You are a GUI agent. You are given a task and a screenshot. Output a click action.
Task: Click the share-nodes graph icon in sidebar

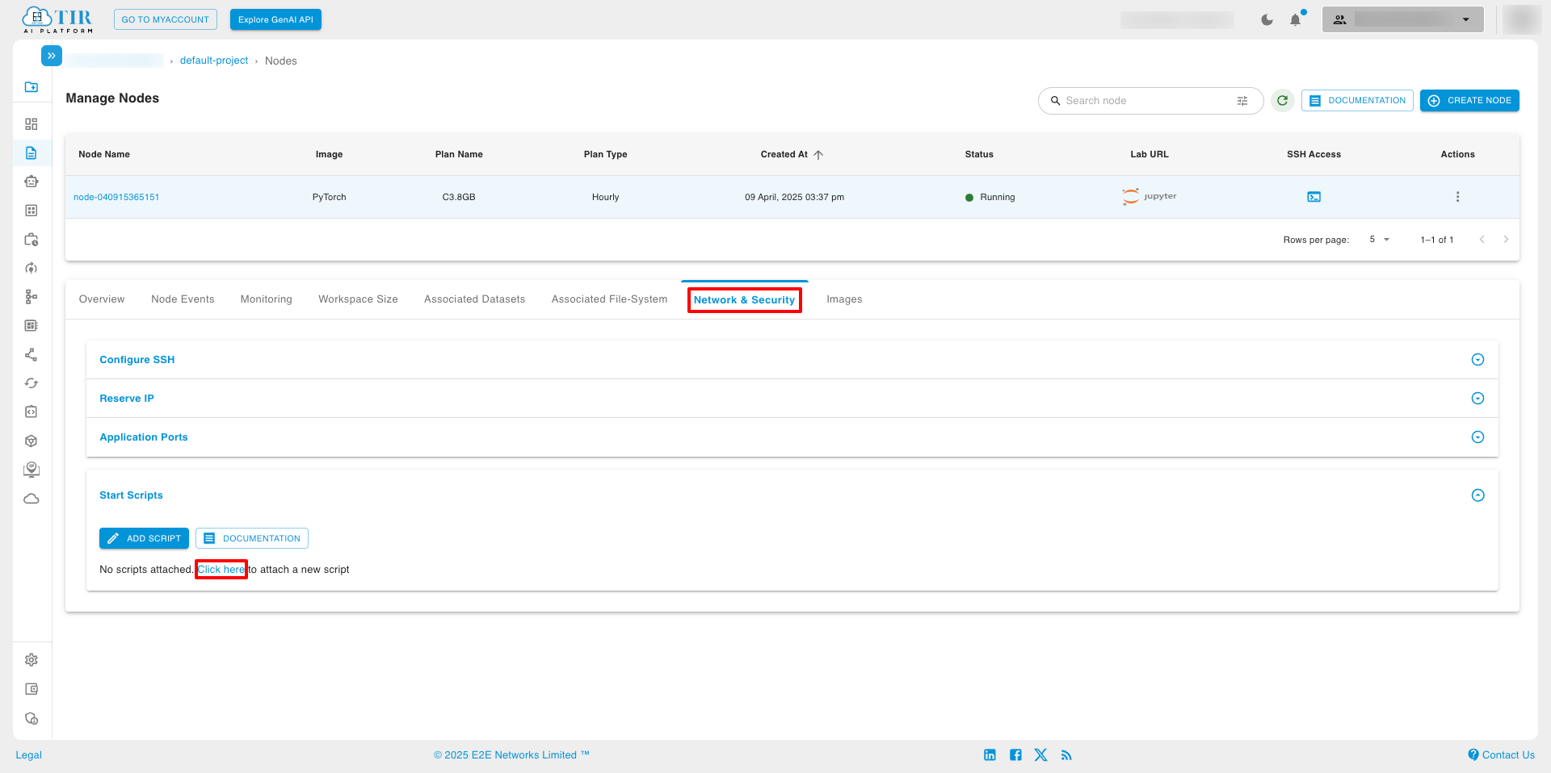click(x=32, y=355)
